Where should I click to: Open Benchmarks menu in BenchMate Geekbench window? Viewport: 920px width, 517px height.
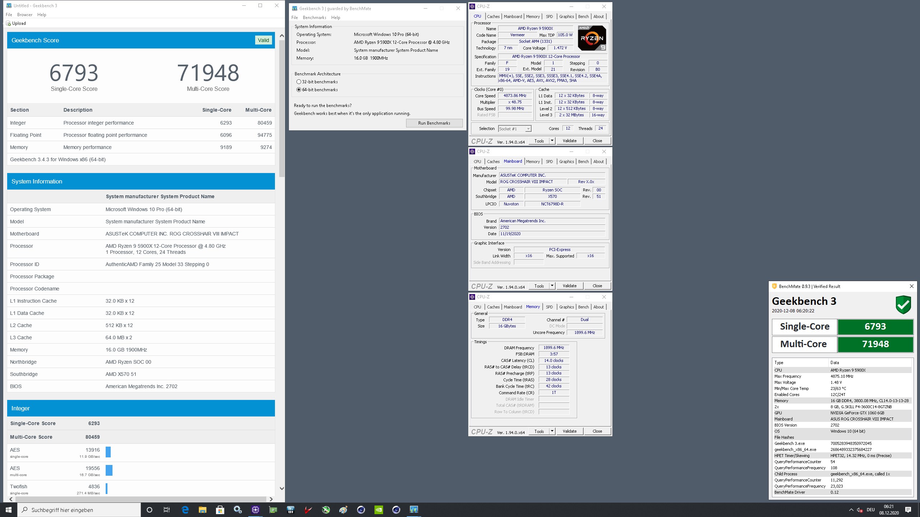314,18
